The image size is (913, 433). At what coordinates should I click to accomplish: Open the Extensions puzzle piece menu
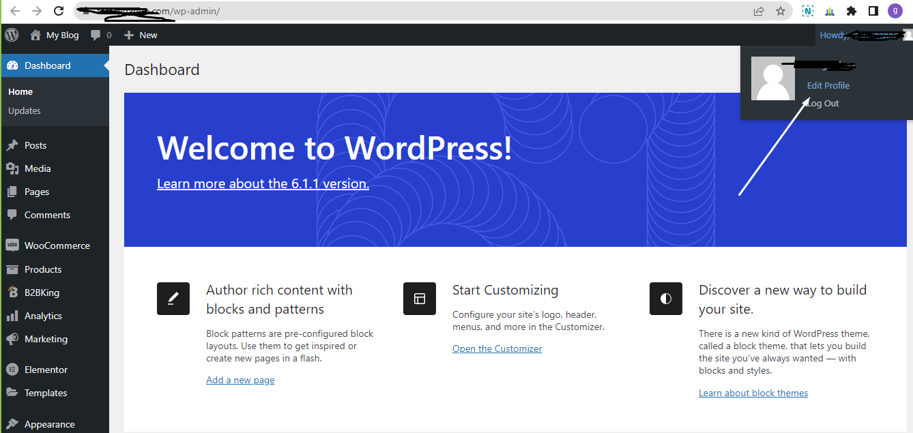tap(851, 11)
